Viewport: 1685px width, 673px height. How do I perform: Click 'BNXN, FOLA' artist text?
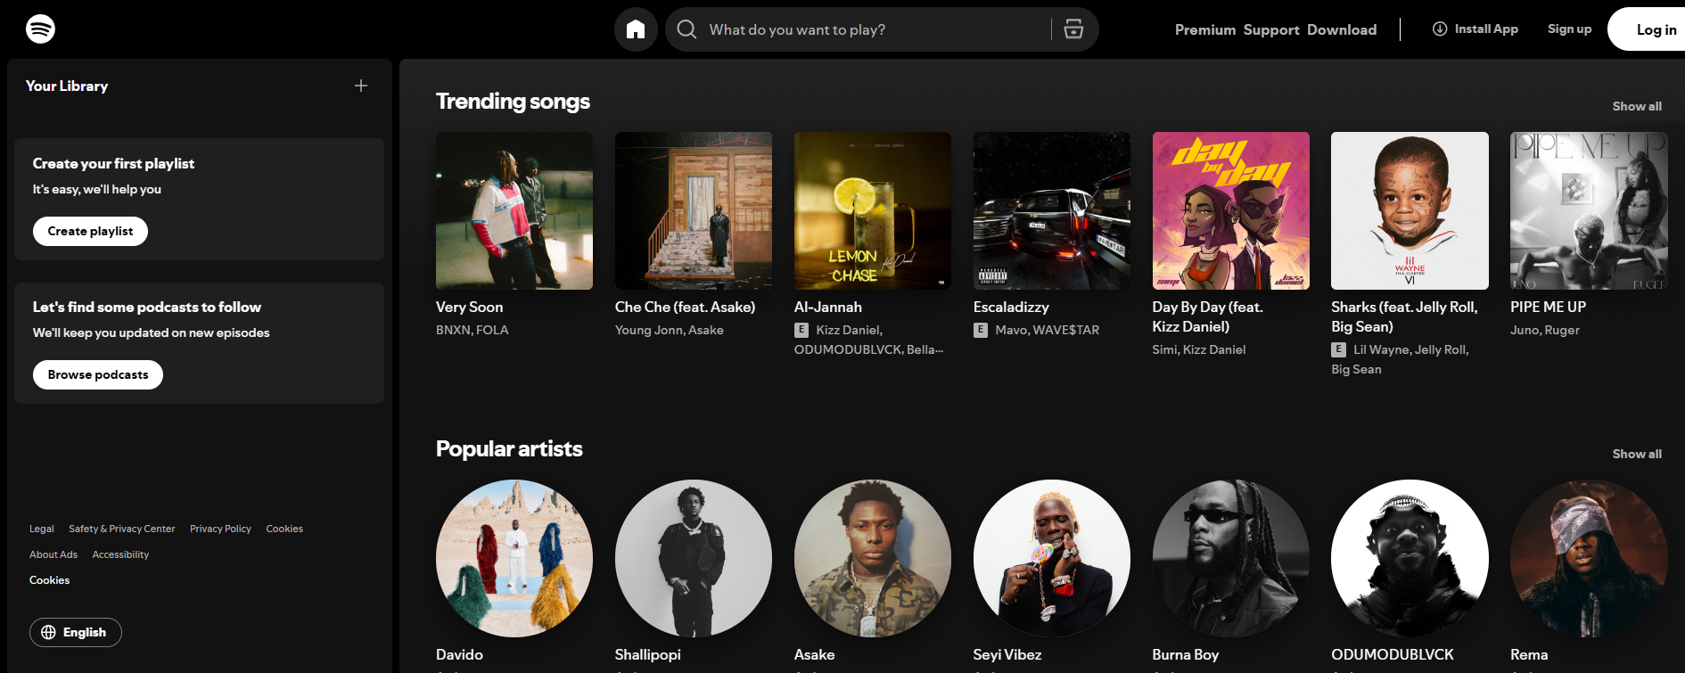pyautogui.click(x=473, y=330)
